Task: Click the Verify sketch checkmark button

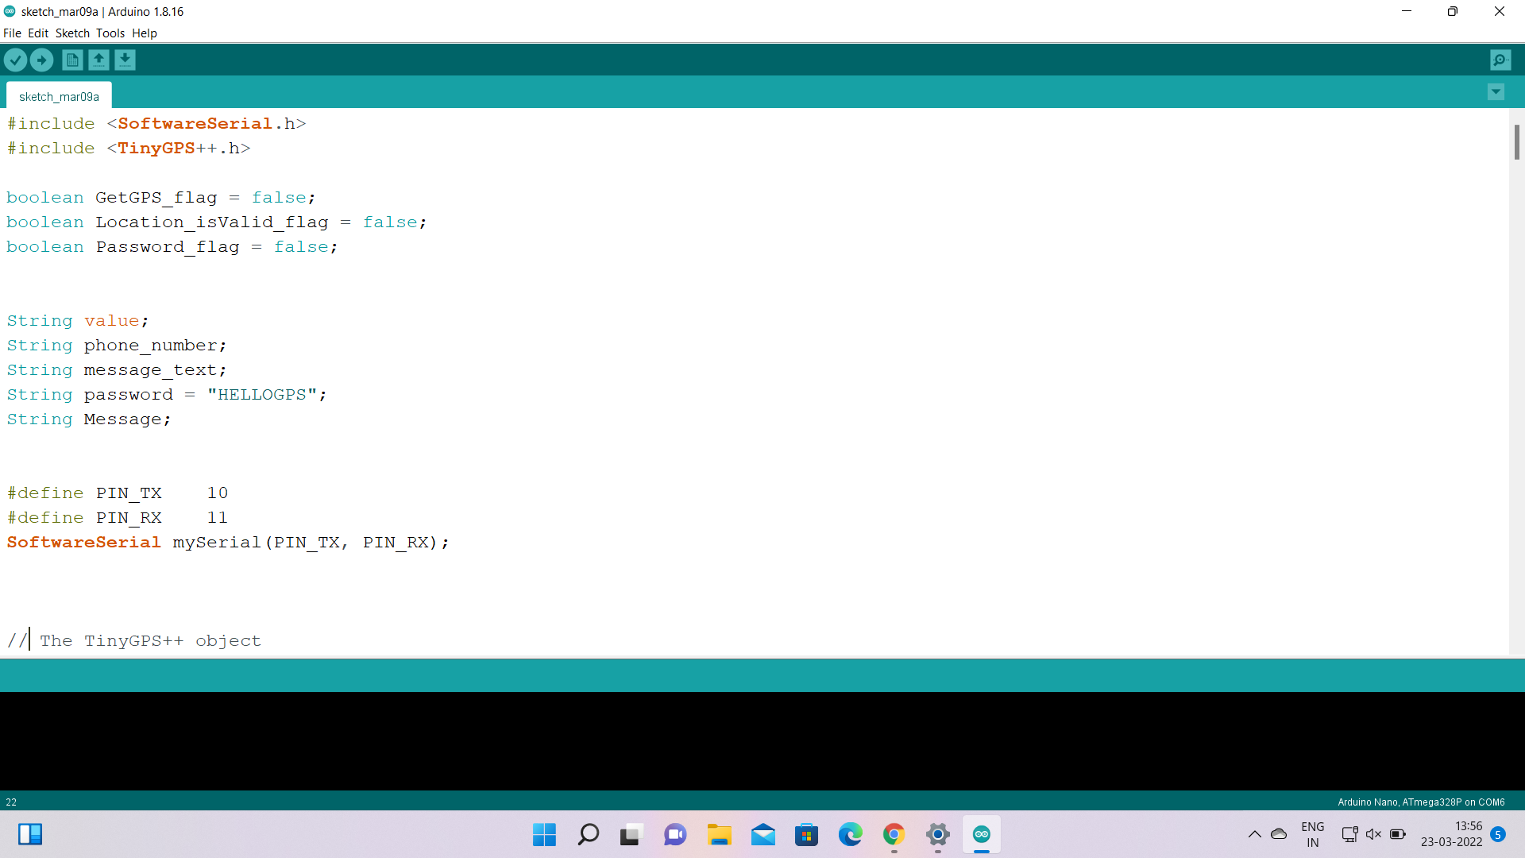Action: pyautogui.click(x=16, y=60)
